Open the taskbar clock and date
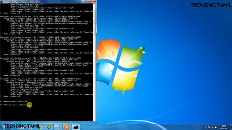This screenshot has width=232, height=130. pos(224,127)
